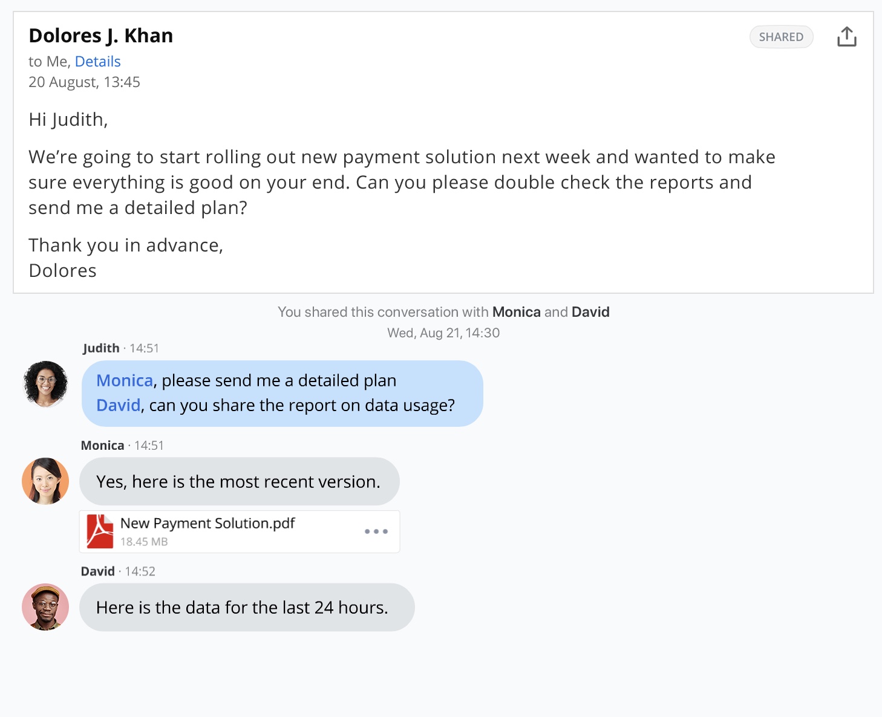Select Monica's "most recent version" message bubble

click(239, 482)
